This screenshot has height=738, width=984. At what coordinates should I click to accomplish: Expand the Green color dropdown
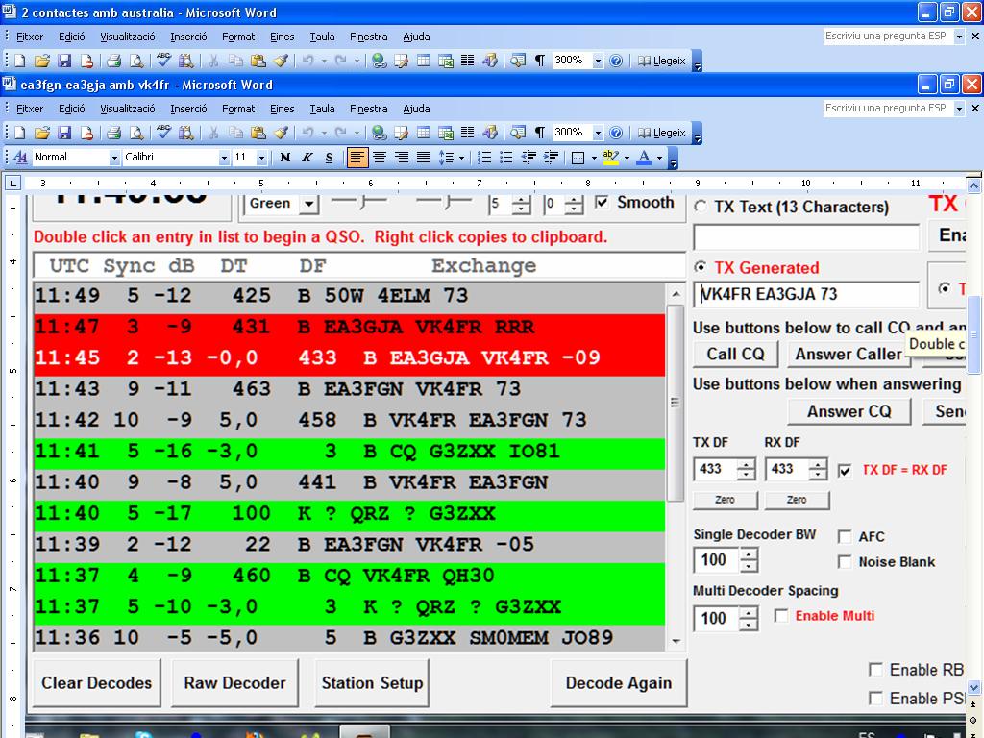coord(308,204)
